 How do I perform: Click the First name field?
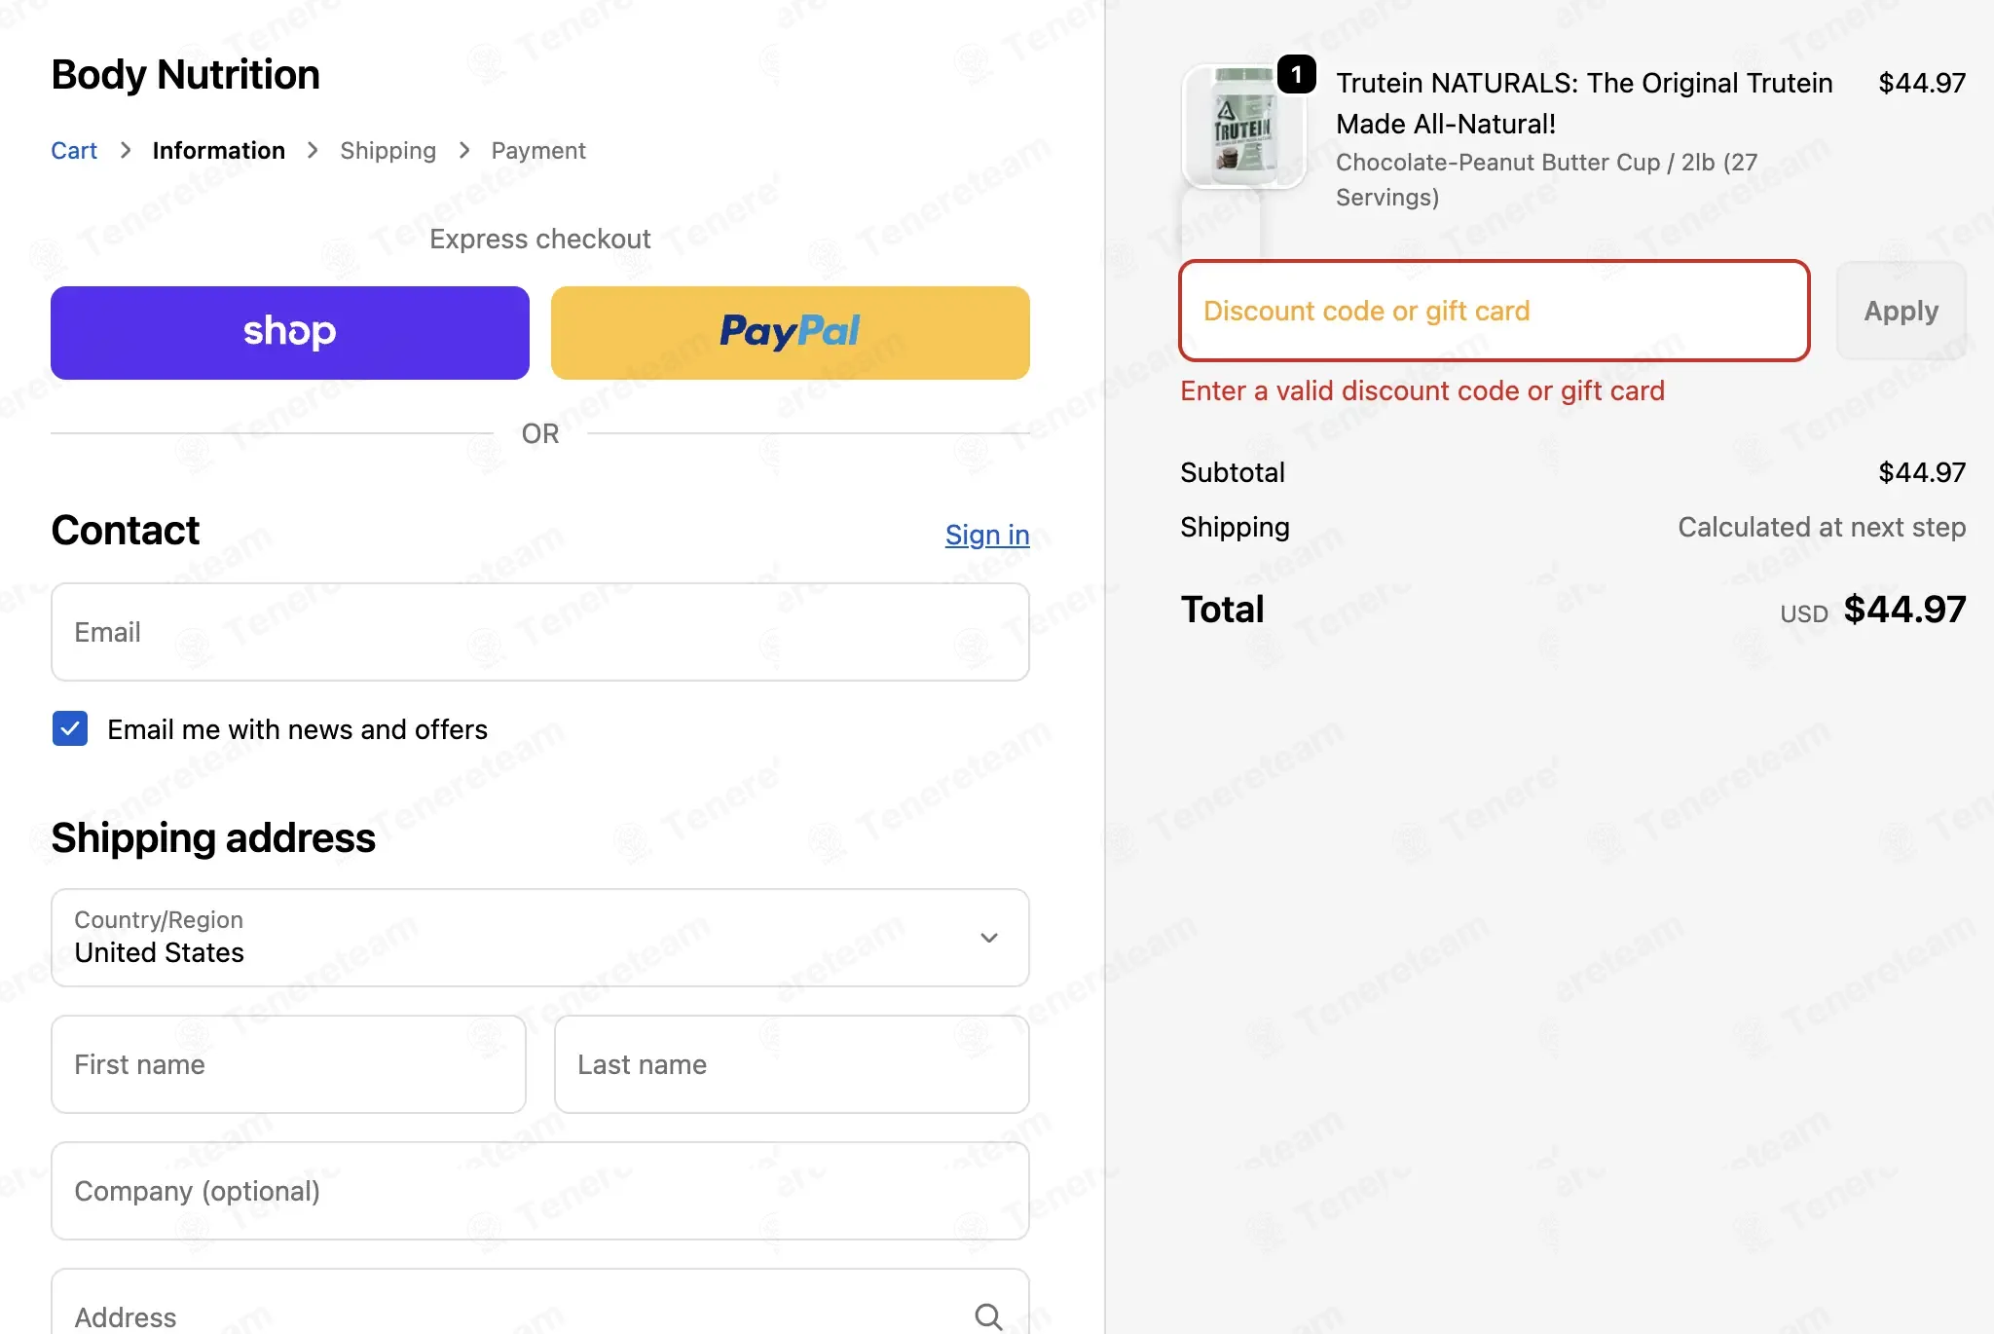click(x=288, y=1064)
